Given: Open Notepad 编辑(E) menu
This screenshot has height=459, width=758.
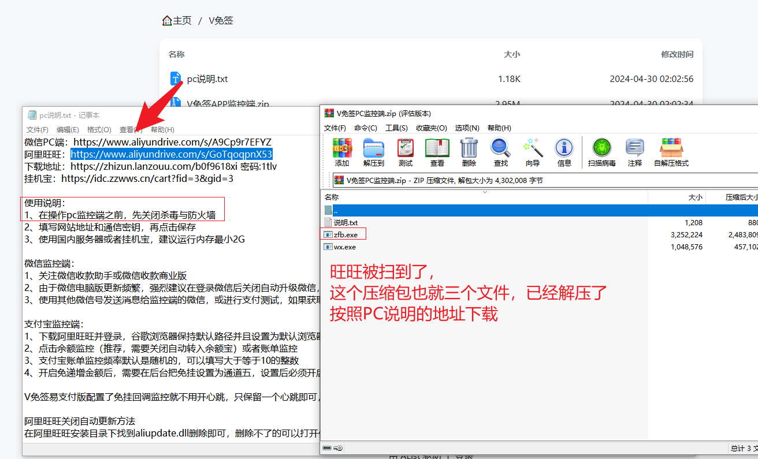Looking at the screenshot, I should pyautogui.click(x=68, y=129).
